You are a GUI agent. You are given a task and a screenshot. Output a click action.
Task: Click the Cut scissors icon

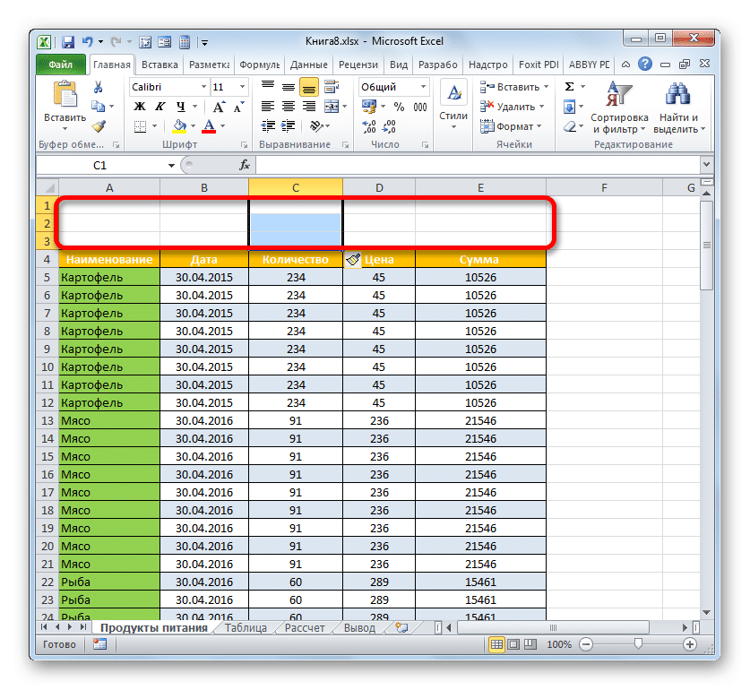(99, 87)
